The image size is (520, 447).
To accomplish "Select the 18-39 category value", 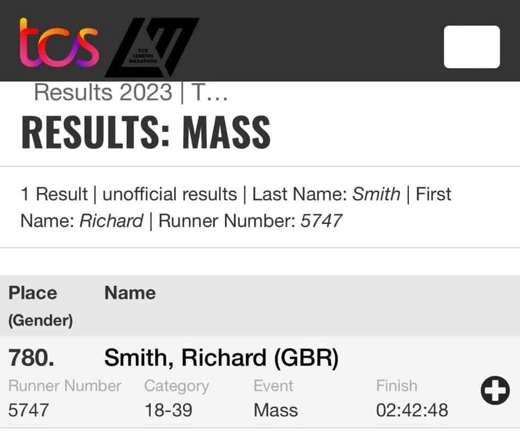I will click(168, 410).
